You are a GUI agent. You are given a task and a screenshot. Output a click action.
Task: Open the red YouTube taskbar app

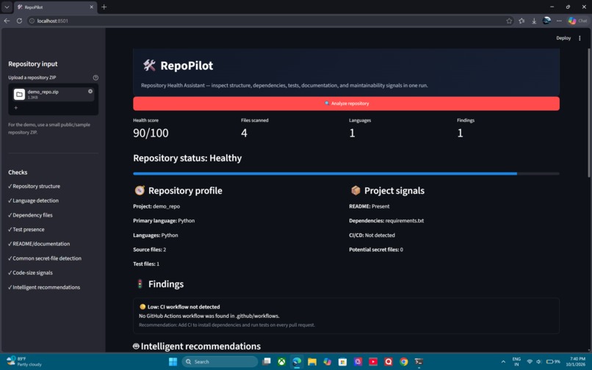373,362
